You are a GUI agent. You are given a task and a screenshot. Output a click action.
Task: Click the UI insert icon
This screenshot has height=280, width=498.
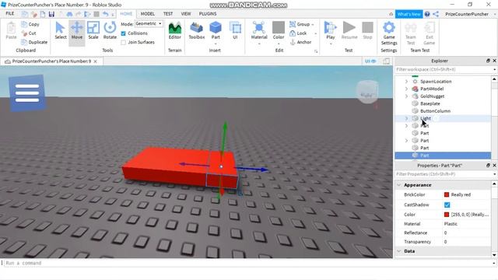pyautogui.click(x=235, y=31)
